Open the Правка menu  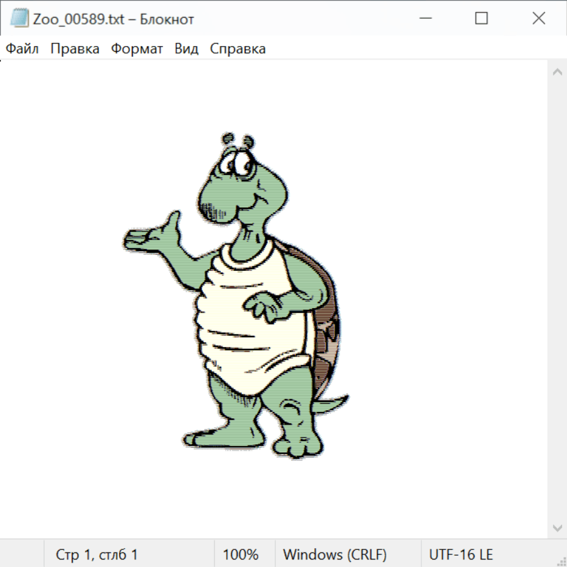(75, 49)
